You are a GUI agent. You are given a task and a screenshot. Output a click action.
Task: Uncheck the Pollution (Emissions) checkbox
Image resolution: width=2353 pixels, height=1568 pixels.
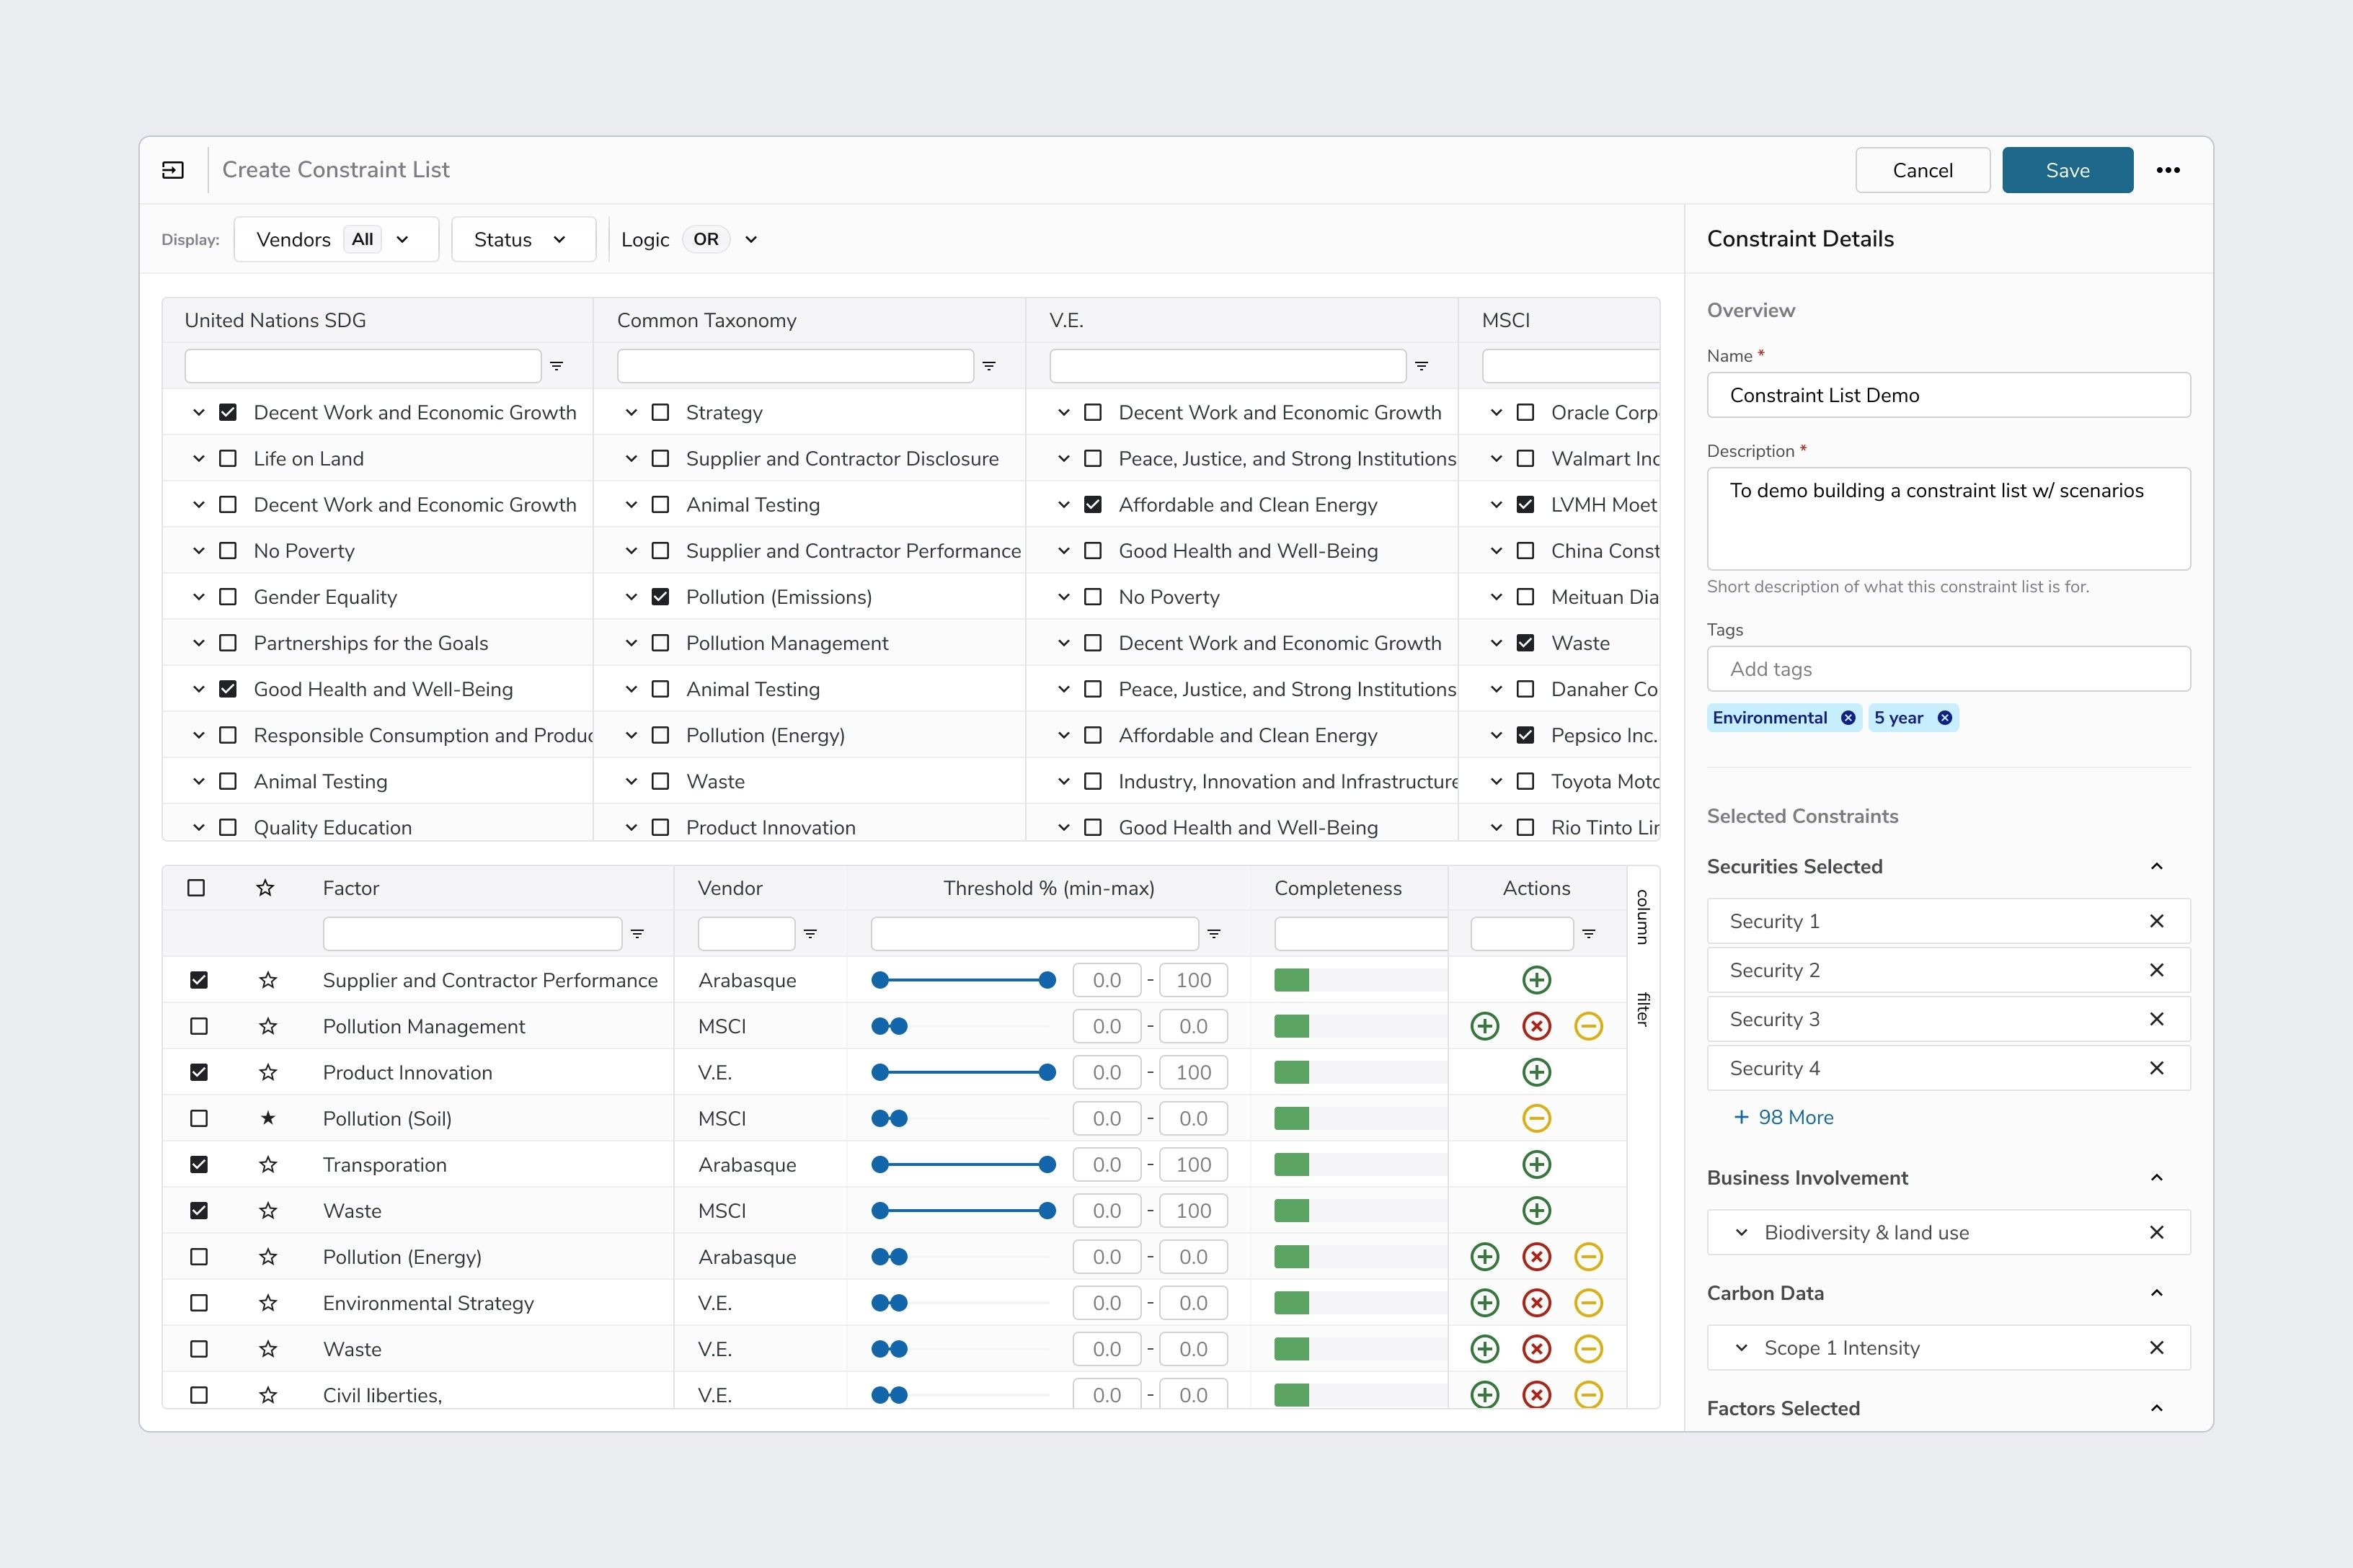click(x=660, y=597)
